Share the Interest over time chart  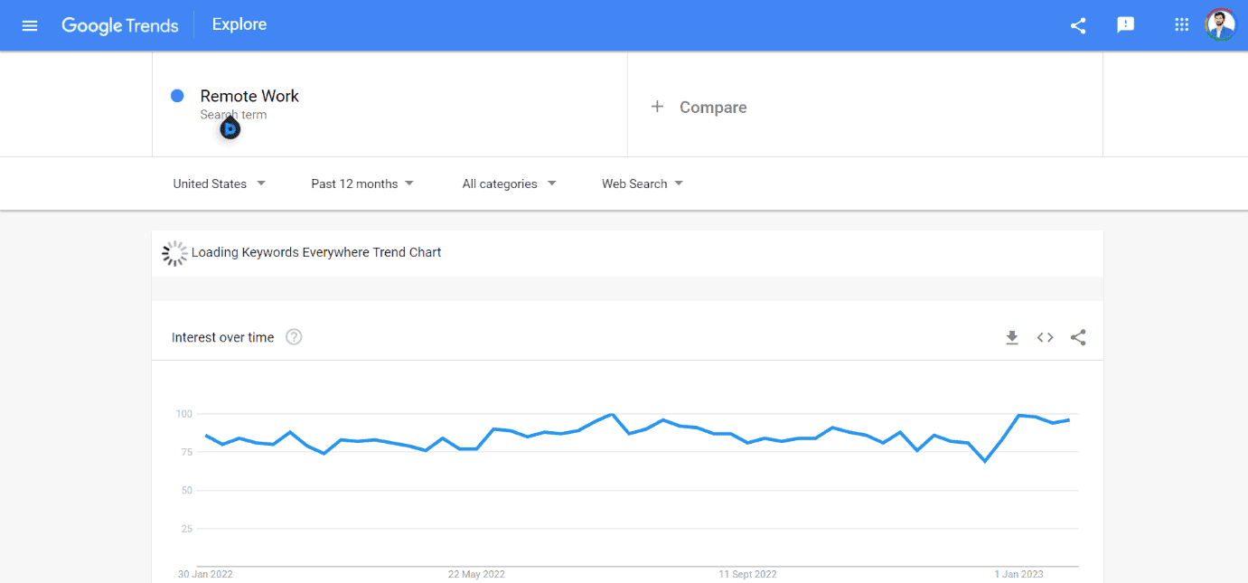[x=1078, y=337]
